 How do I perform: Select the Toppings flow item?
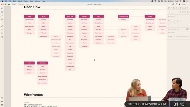tap(84, 33)
